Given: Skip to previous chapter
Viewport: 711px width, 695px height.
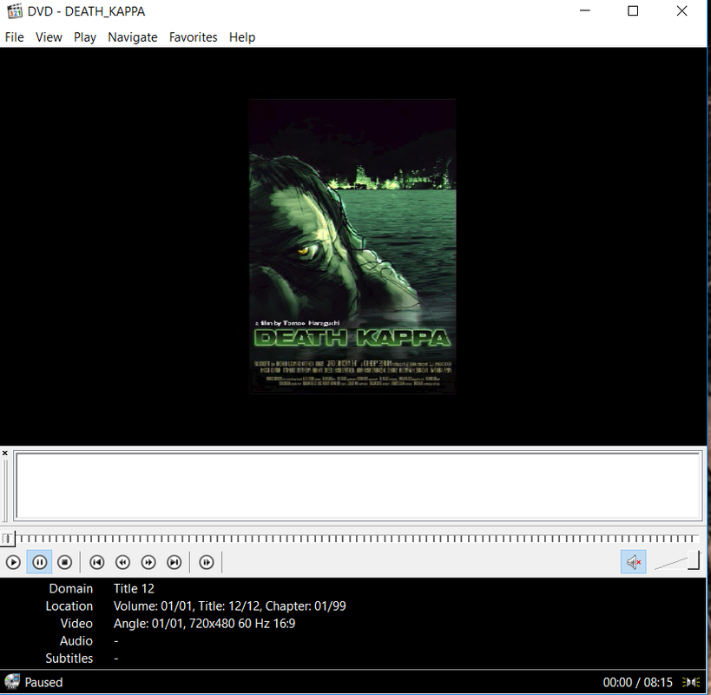Looking at the screenshot, I should 97,562.
